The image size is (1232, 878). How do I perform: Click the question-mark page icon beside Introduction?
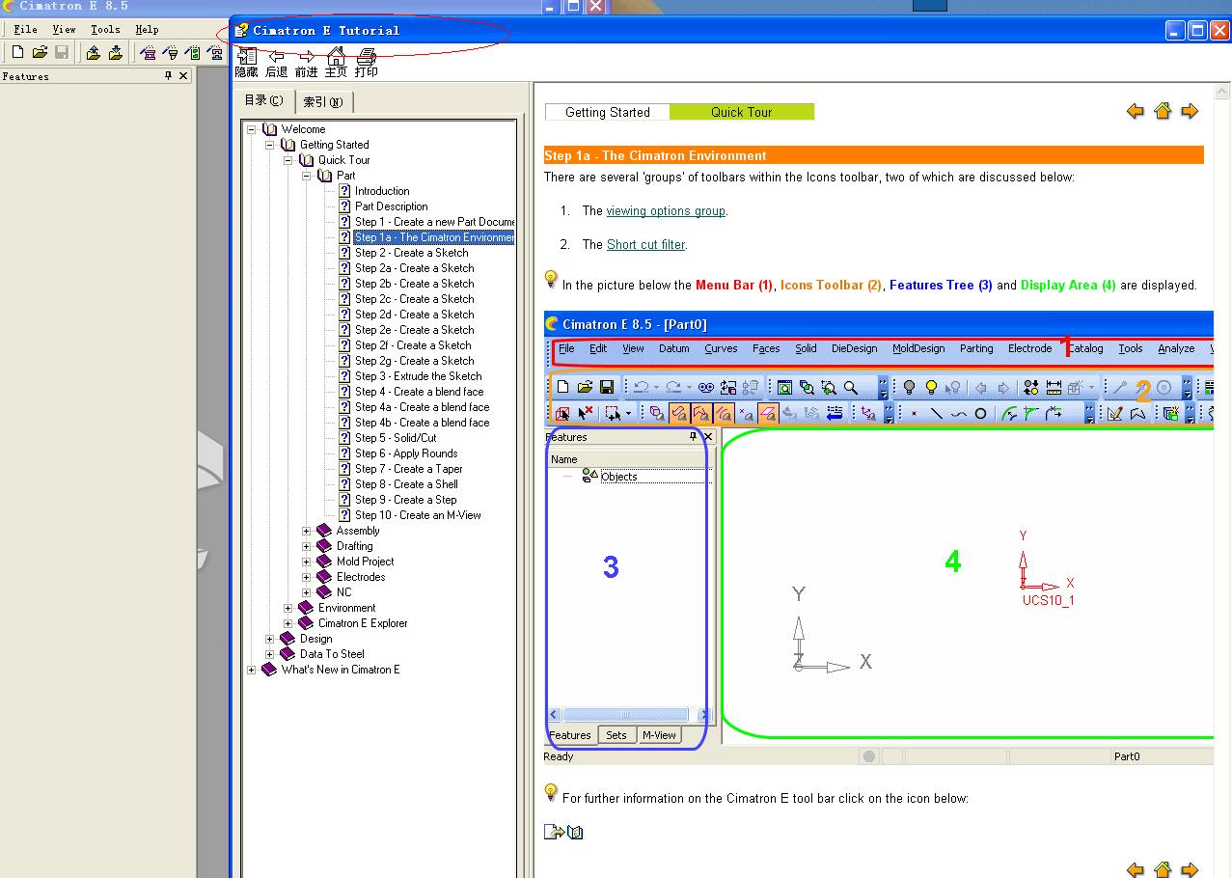pyautogui.click(x=344, y=191)
